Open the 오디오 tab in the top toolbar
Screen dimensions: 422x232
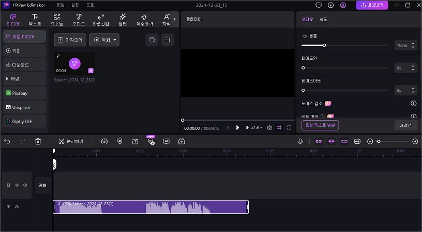(79, 20)
